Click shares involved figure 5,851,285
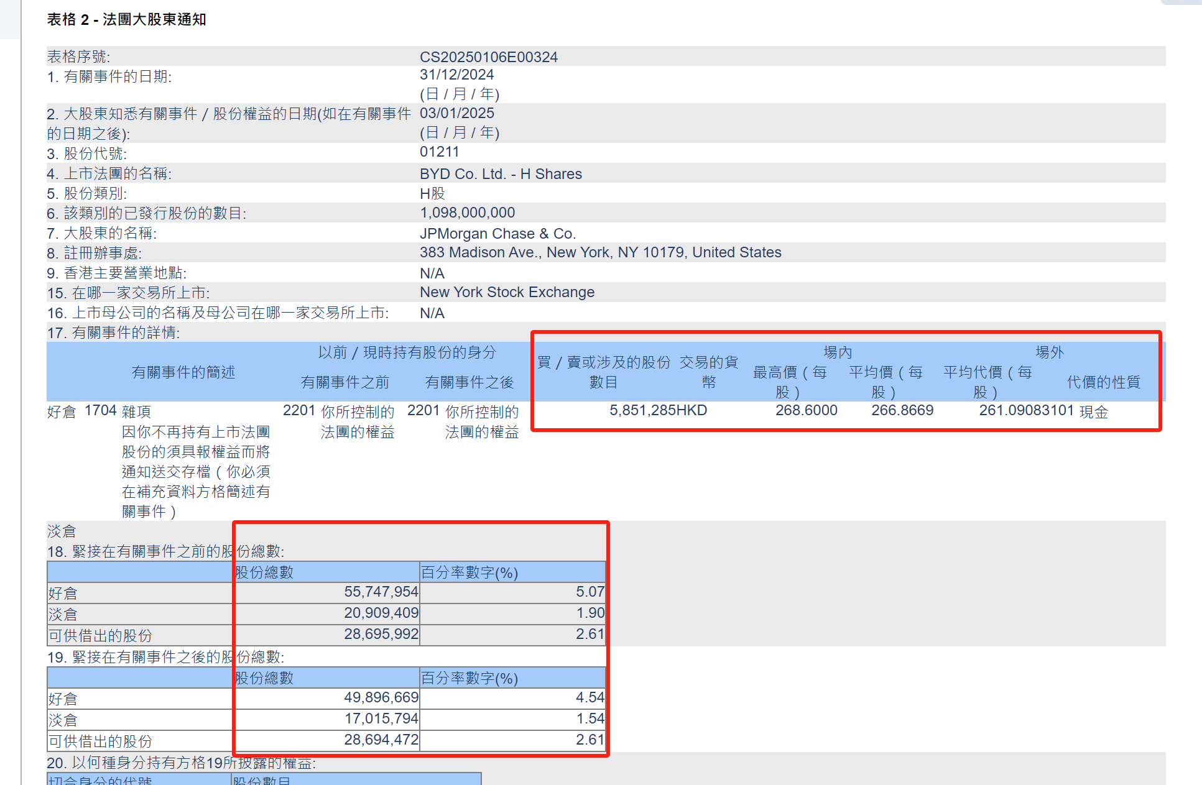The width and height of the screenshot is (1202, 785). point(642,410)
